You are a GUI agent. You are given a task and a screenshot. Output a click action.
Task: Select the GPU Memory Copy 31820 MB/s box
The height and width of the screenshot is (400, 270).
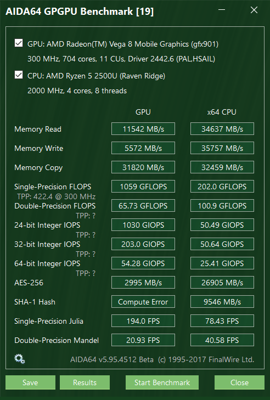(143, 167)
